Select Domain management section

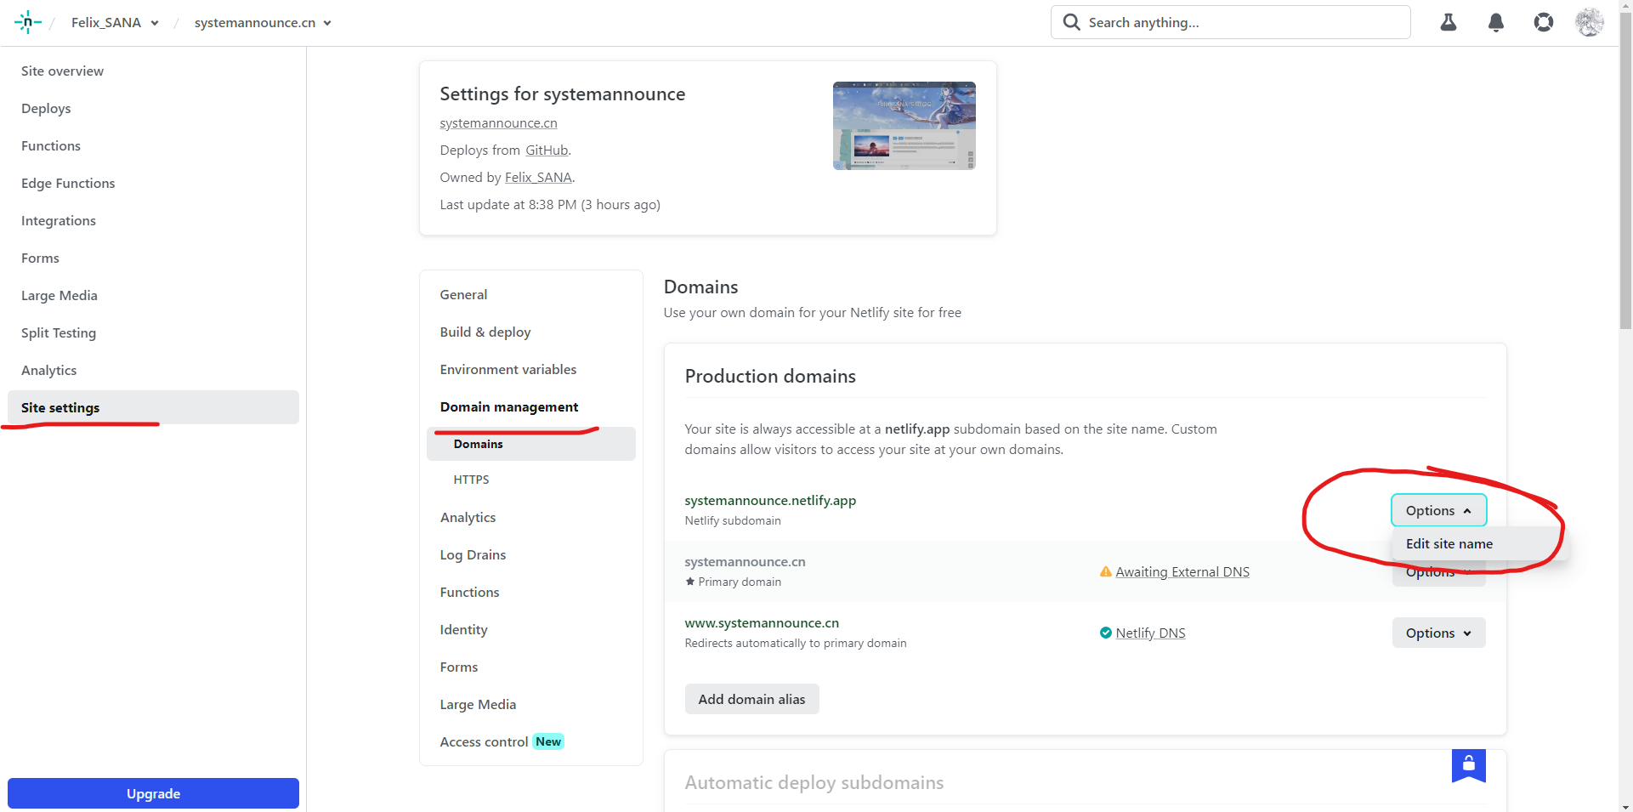(x=509, y=406)
